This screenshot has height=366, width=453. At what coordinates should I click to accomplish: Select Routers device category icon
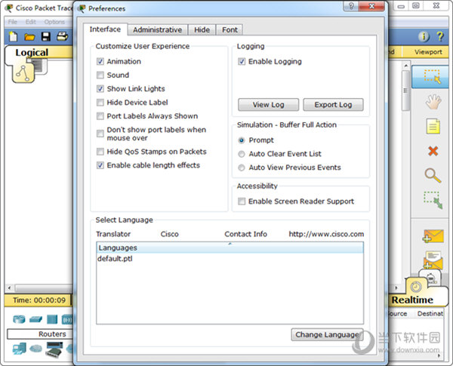(19, 319)
